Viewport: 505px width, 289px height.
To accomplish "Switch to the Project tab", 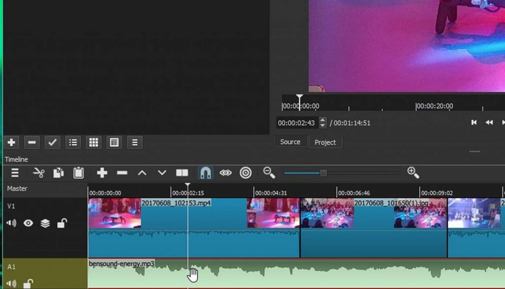I will coord(325,143).
